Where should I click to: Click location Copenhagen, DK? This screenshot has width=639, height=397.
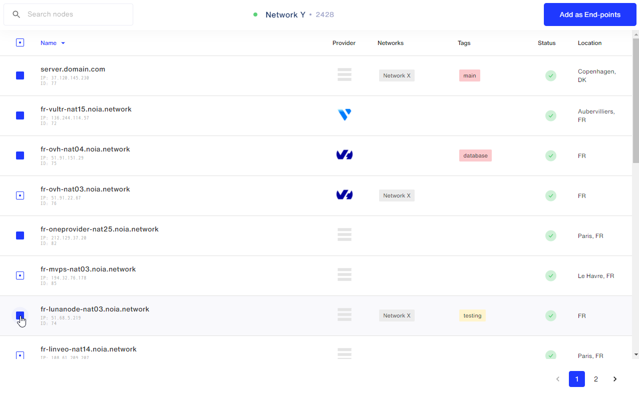597,75
